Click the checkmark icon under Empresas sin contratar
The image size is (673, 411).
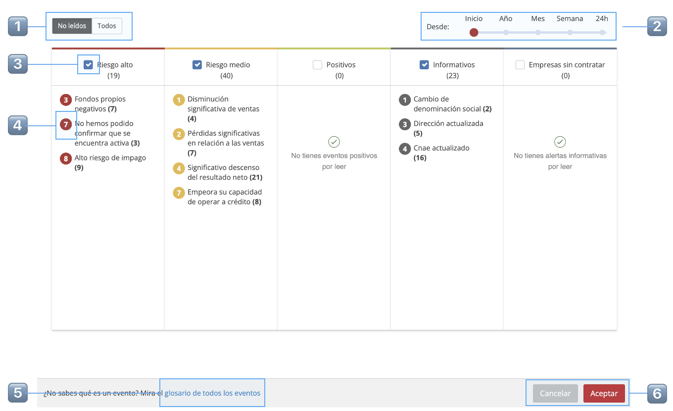tap(560, 142)
